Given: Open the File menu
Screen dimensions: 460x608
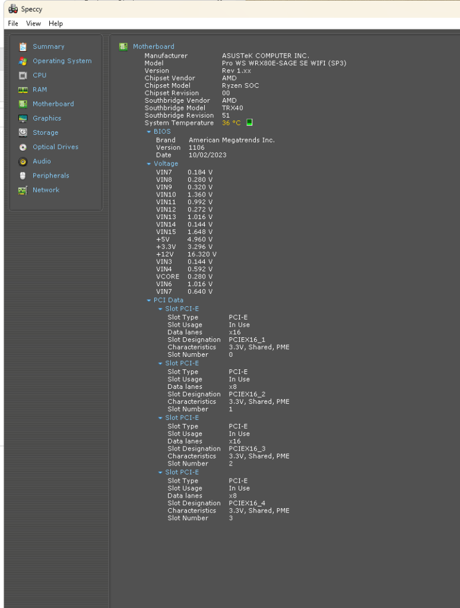Looking at the screenshot, I should [13, 23].
